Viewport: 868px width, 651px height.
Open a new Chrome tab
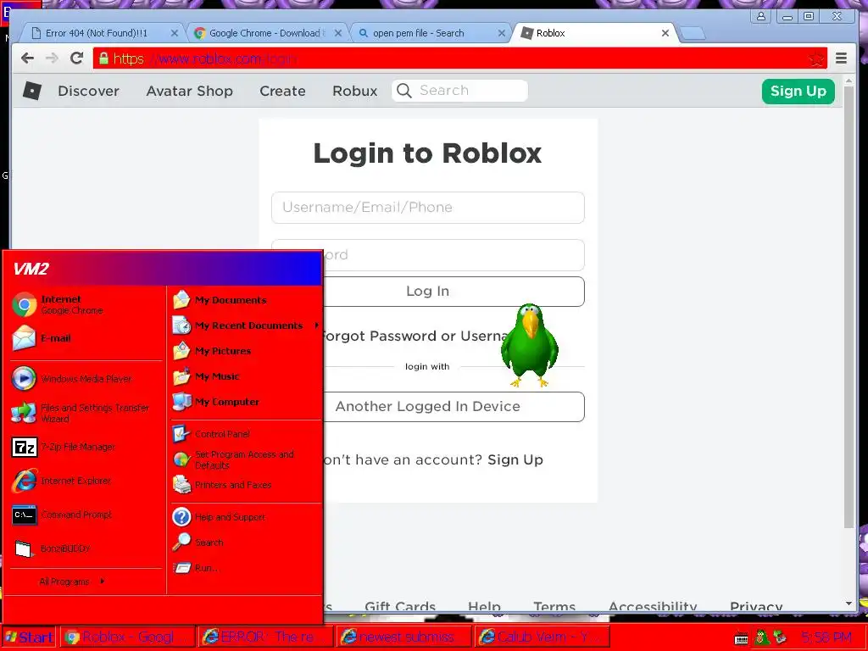coord(692,34)
